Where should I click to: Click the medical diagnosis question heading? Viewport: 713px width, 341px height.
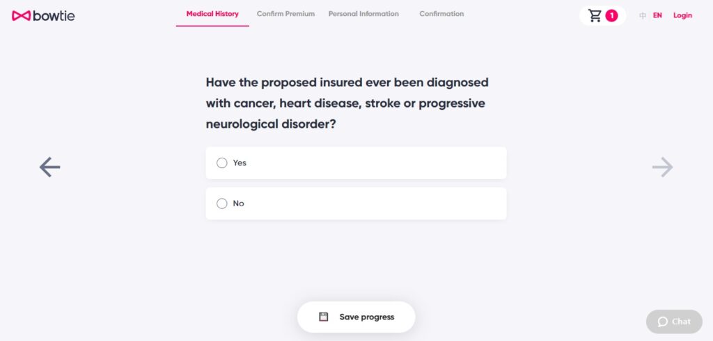click(x=347, y=103)
